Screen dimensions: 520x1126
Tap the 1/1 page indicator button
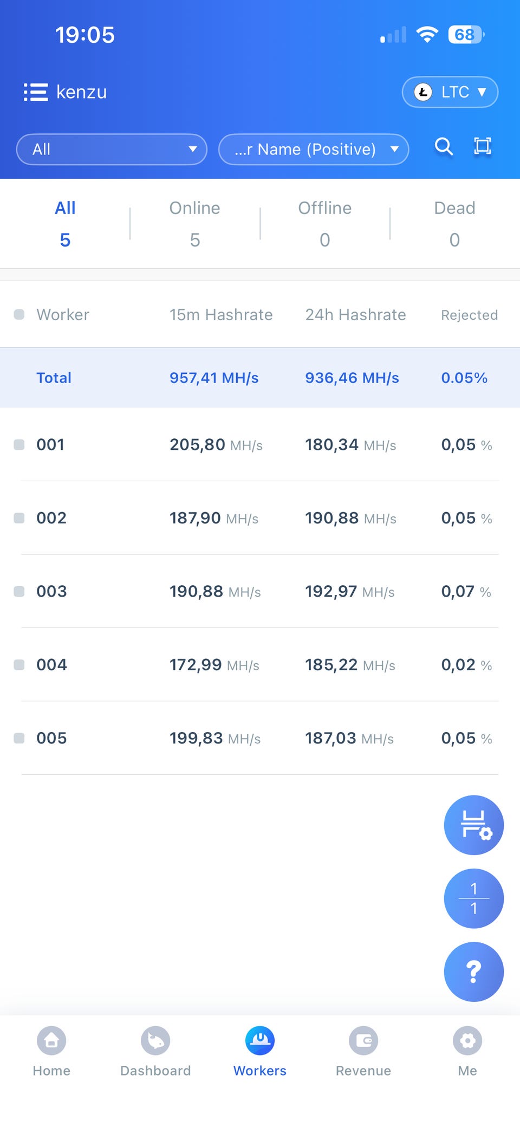(x=474, y=898)
